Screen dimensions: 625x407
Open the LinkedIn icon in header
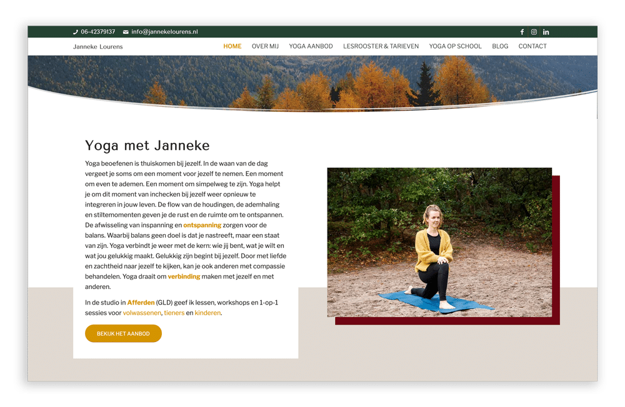546,32
